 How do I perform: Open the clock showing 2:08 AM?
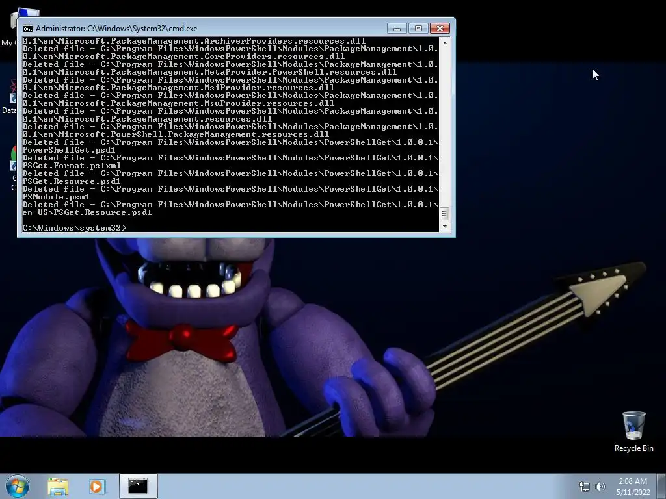[633, 481]
